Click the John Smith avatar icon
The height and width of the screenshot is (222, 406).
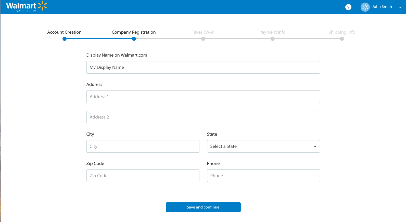[x=365, y=7]
